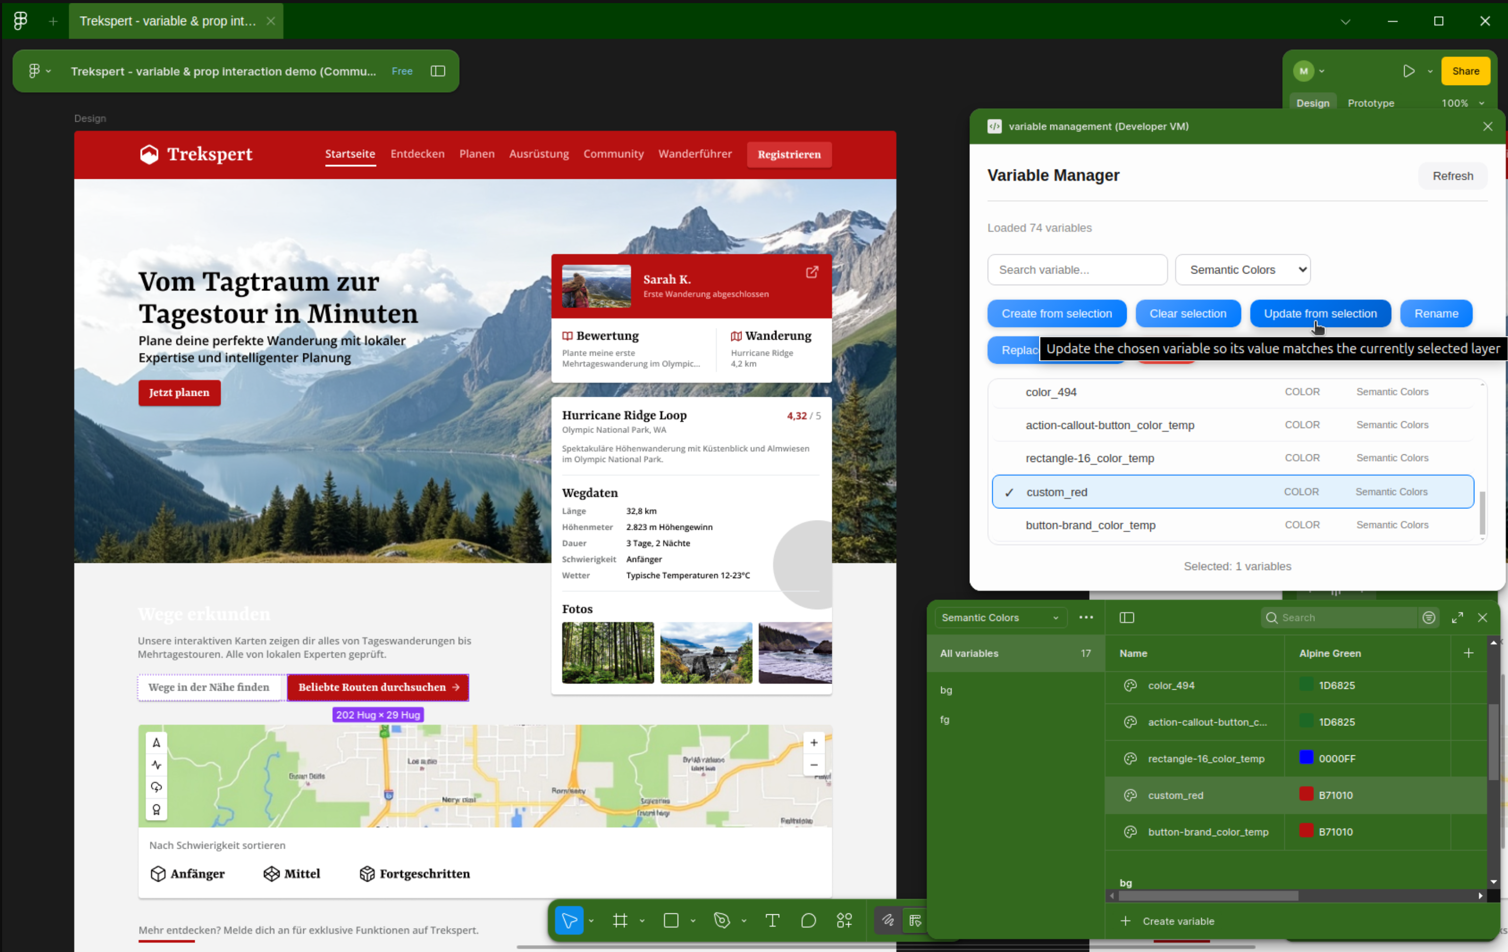Screen dimensions: 1508x952
Task: Click the variables panel filter icon
Action: pyautogui.click(x=1428, y=618)
